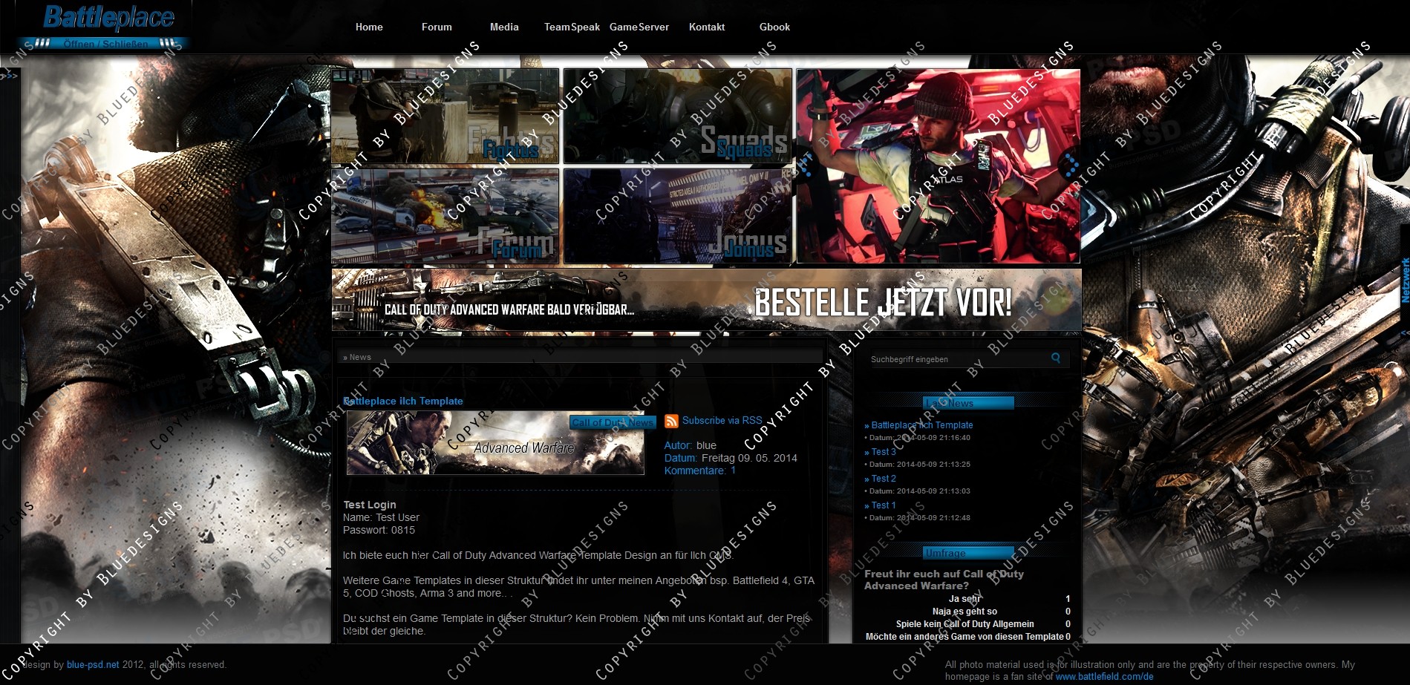Click 'Datum: 2014-05-09 21:13:03' under Test 2
This screenshot has height=685, width=1410.
pos(918,491)
